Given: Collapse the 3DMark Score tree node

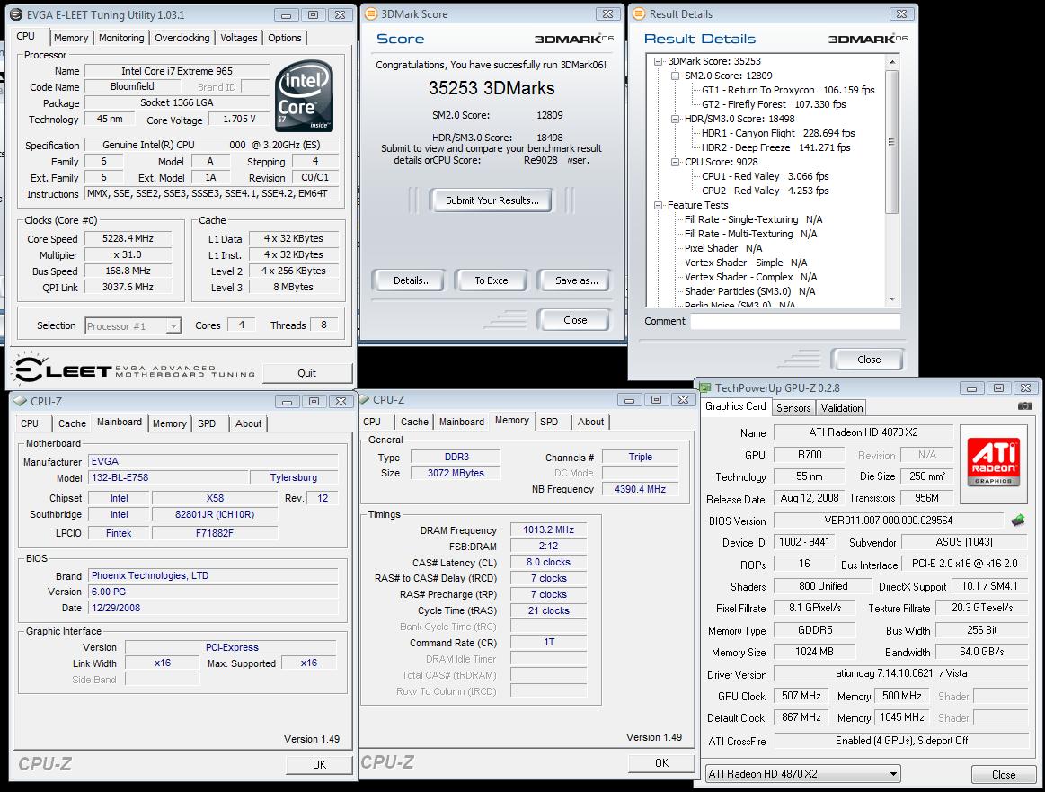Looking at the screenshot, I should point(659,61).
